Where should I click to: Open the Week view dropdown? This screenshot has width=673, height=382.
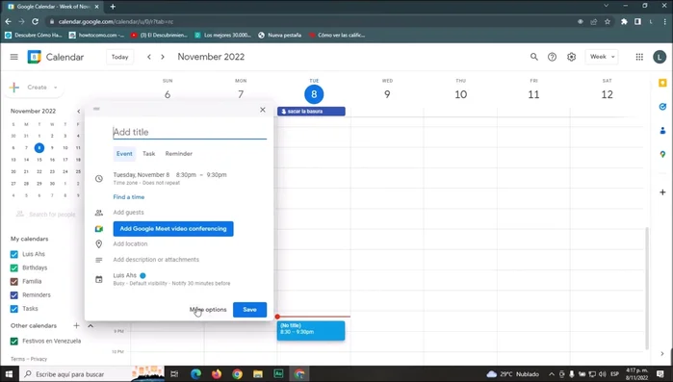pyautogui.click(x=602, y=57)
